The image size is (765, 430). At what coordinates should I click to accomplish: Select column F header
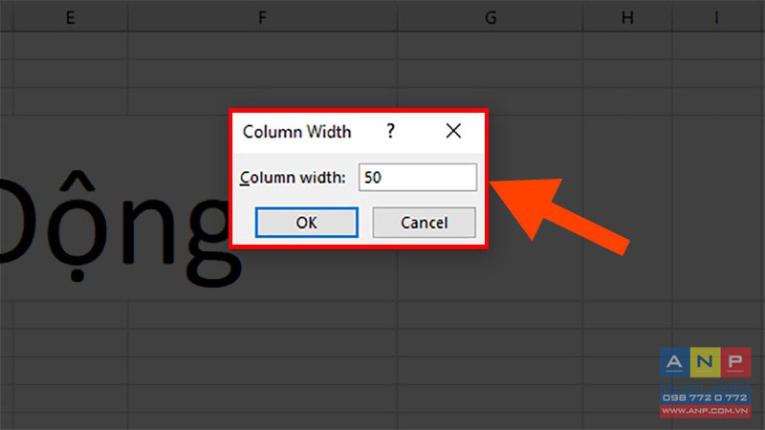262,17
